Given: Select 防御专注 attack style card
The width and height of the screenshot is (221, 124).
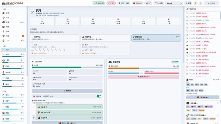Looking at the screenshot, I should point(156,38).
